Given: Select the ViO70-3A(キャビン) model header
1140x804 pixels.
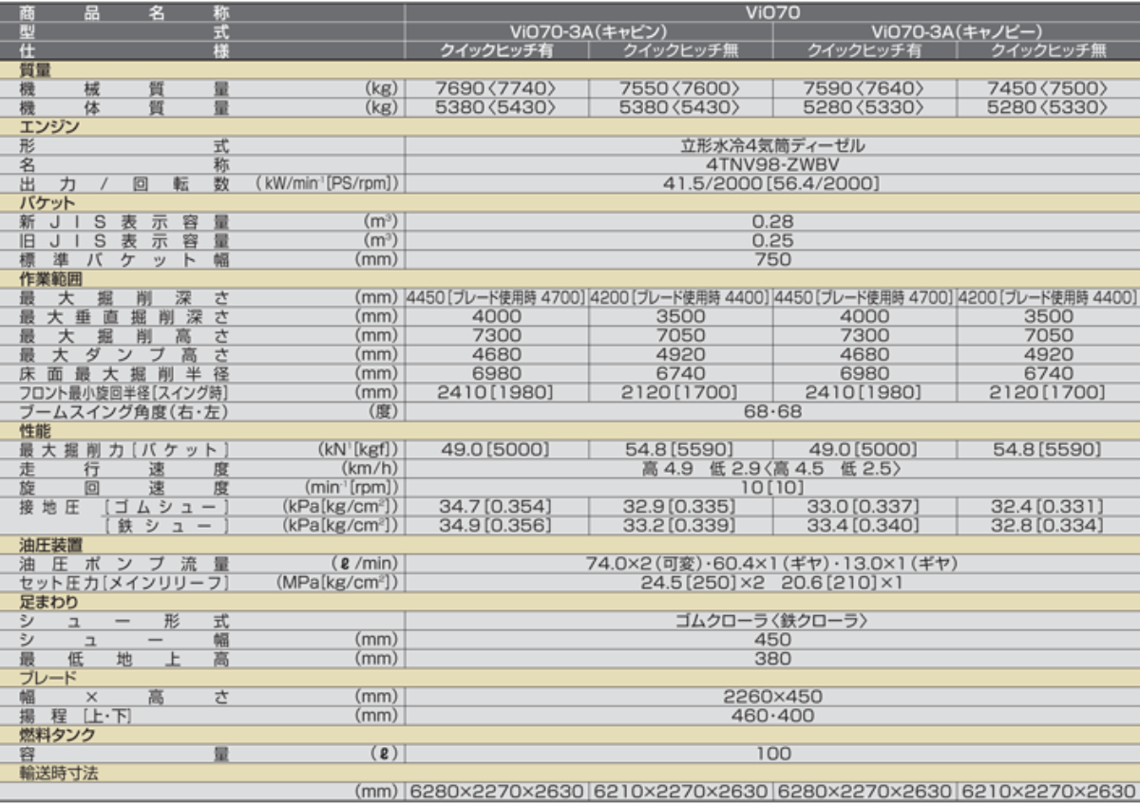Looking at the screenshot, I should [x=588, y=32].
